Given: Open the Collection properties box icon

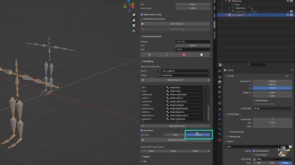Looking at the screenshot, I should click(x=219, y=103).
